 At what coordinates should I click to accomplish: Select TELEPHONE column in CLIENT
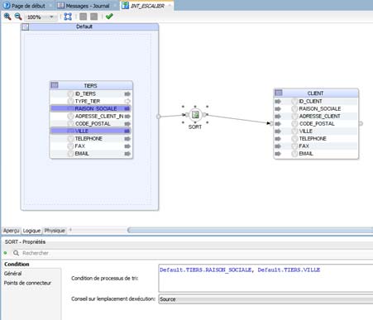pos(316,139)
